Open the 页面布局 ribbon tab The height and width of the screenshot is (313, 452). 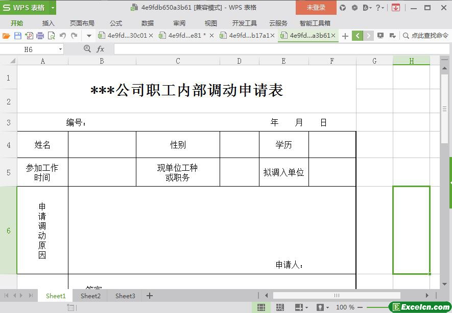(x=82, y=23)
